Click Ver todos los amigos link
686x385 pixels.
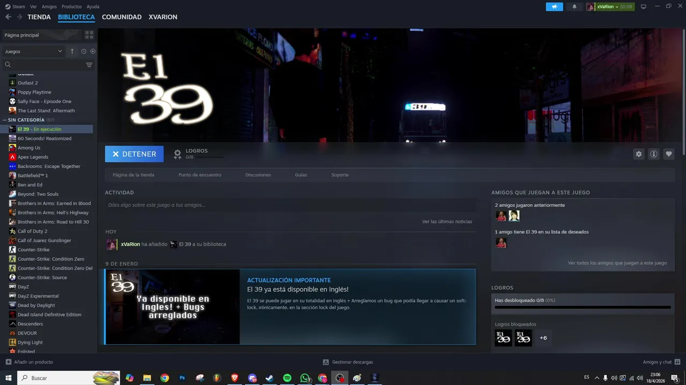(617, 263)
